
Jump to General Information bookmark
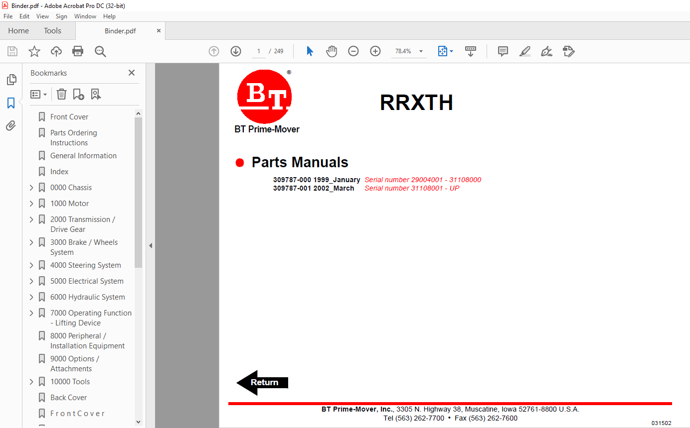point(83,156)
